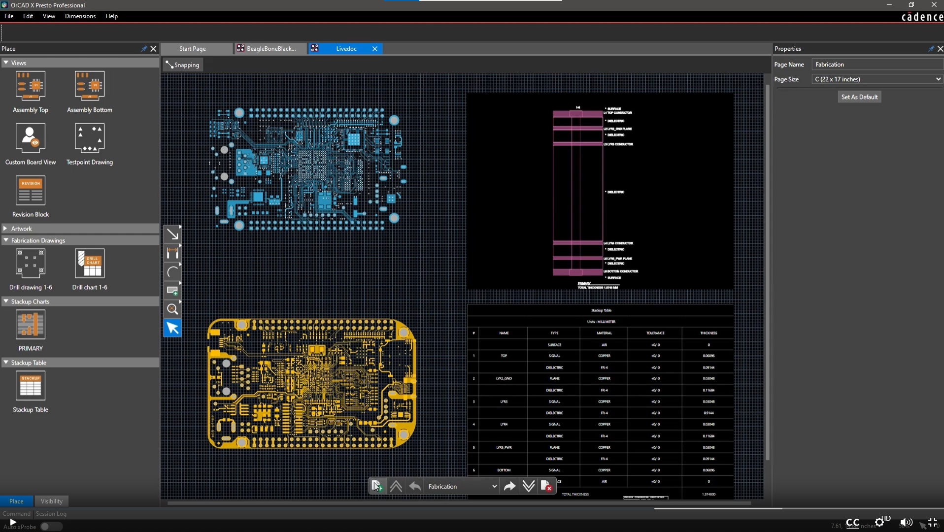The image size is (944, 532).
Task: Switch to the Visibility bottom tab
Action: coord(52,501)
